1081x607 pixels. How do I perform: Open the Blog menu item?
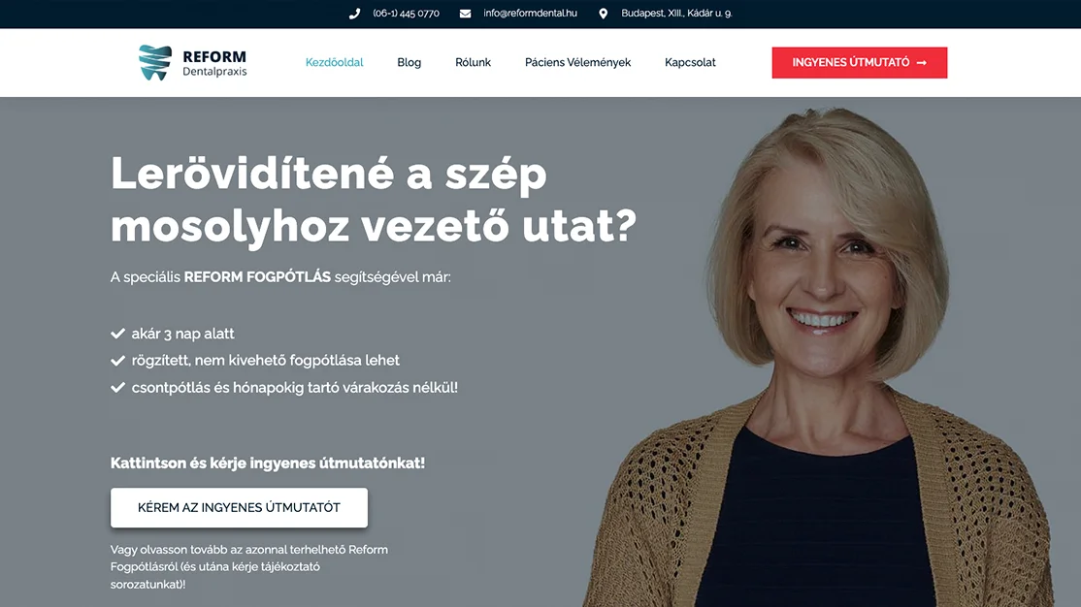coord(409,62)
